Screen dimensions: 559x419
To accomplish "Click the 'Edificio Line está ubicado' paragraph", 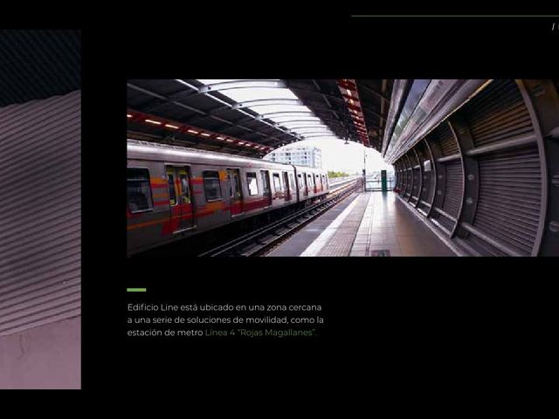I will (225, 320).
